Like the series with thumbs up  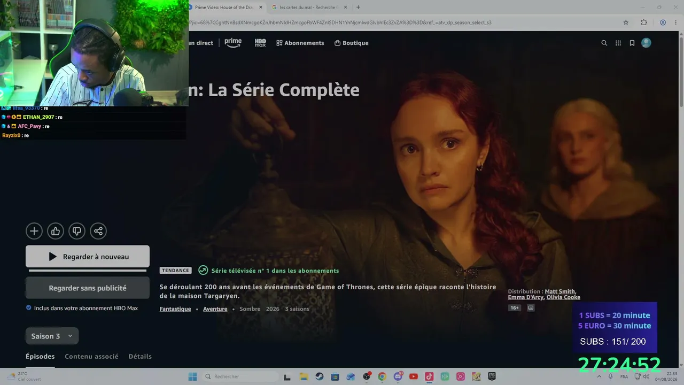pos(56,231)
